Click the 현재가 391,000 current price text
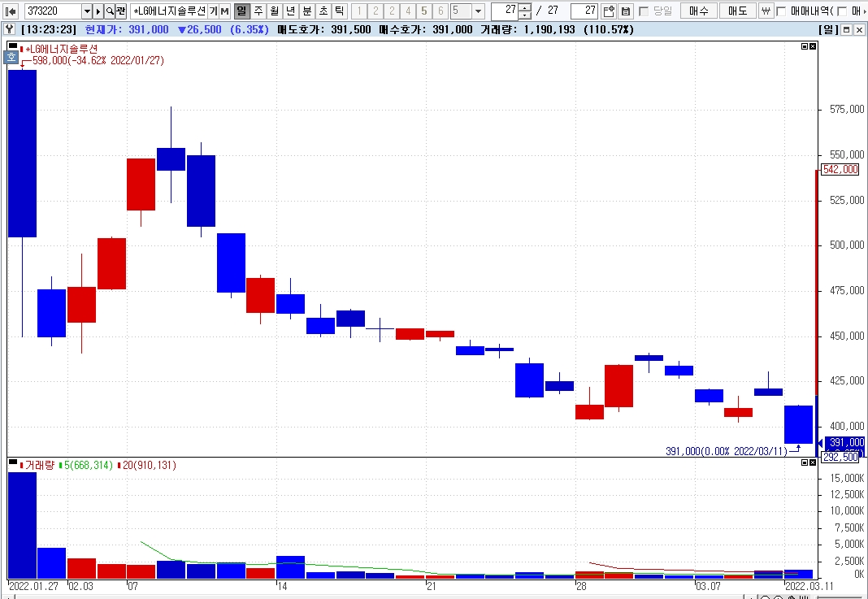The height and width of the screenshot is (599, 868). pyautogui.click(x=127, y=29)
